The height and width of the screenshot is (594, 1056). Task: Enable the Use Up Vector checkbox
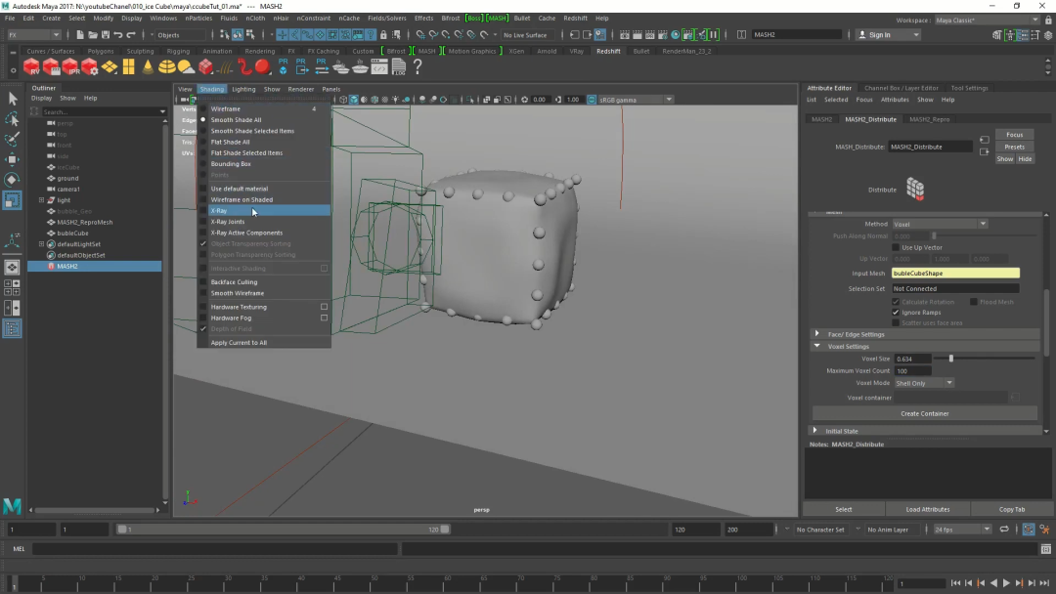[896, 247]
